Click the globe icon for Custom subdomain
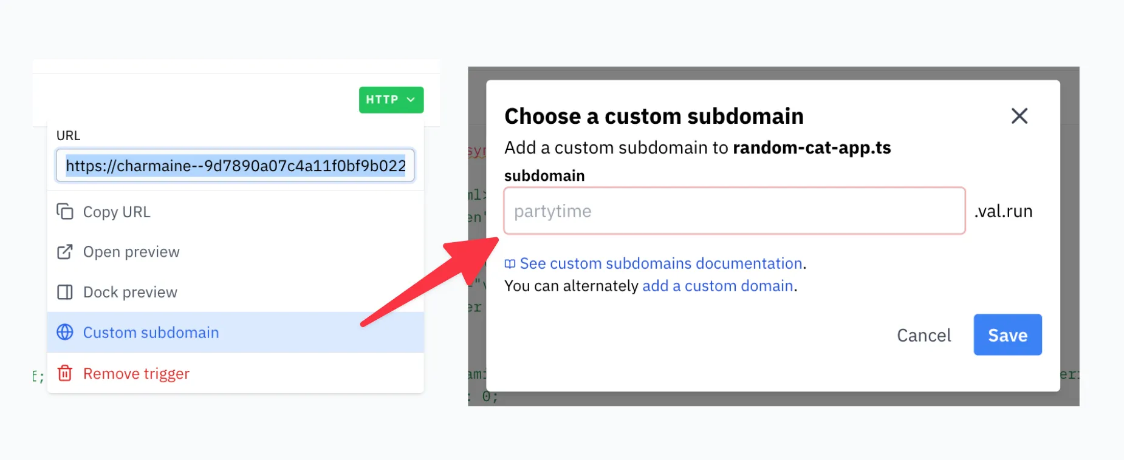 click(x=65, y=333)
